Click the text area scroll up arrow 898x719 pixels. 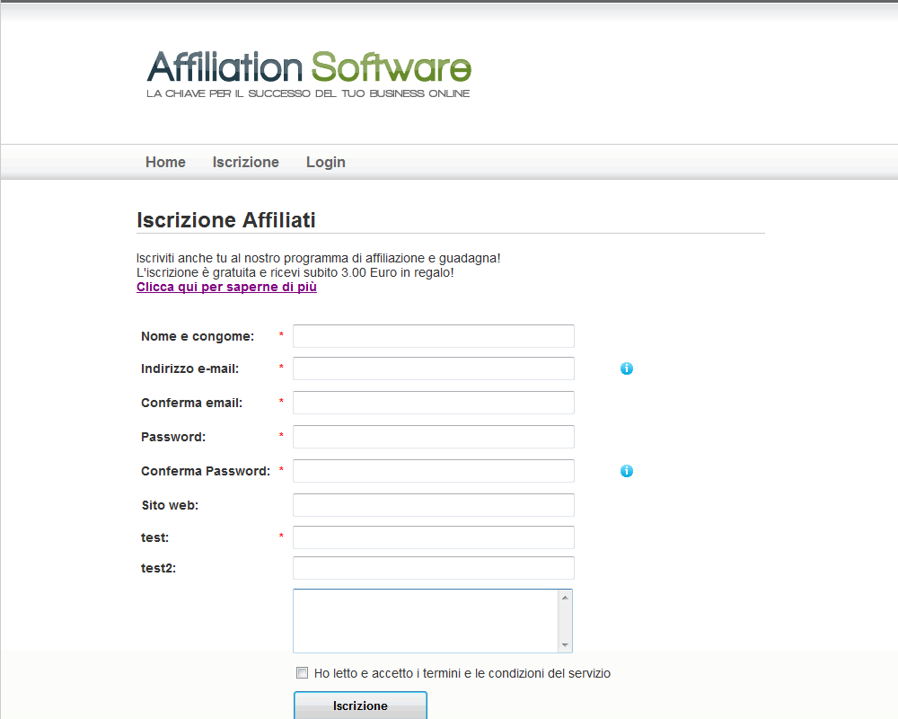pyautogui.click(x=565, y=598)
